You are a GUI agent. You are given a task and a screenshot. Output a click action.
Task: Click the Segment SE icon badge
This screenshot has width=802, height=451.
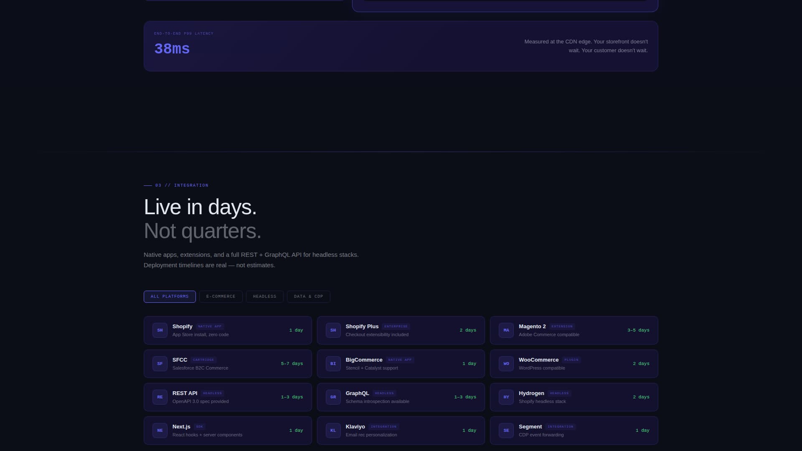(506, 431)
